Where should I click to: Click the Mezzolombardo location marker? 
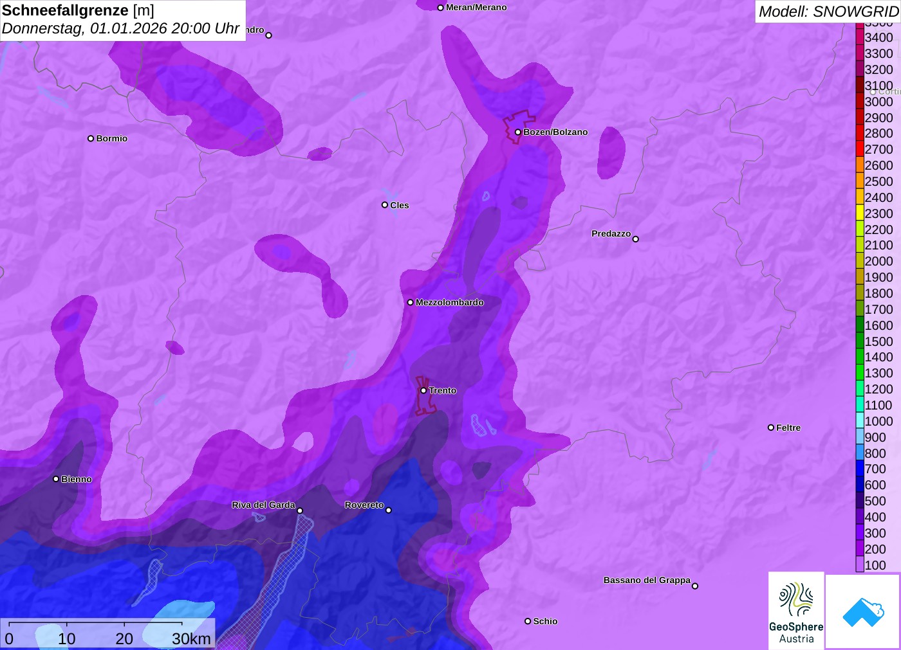[411, 302]
